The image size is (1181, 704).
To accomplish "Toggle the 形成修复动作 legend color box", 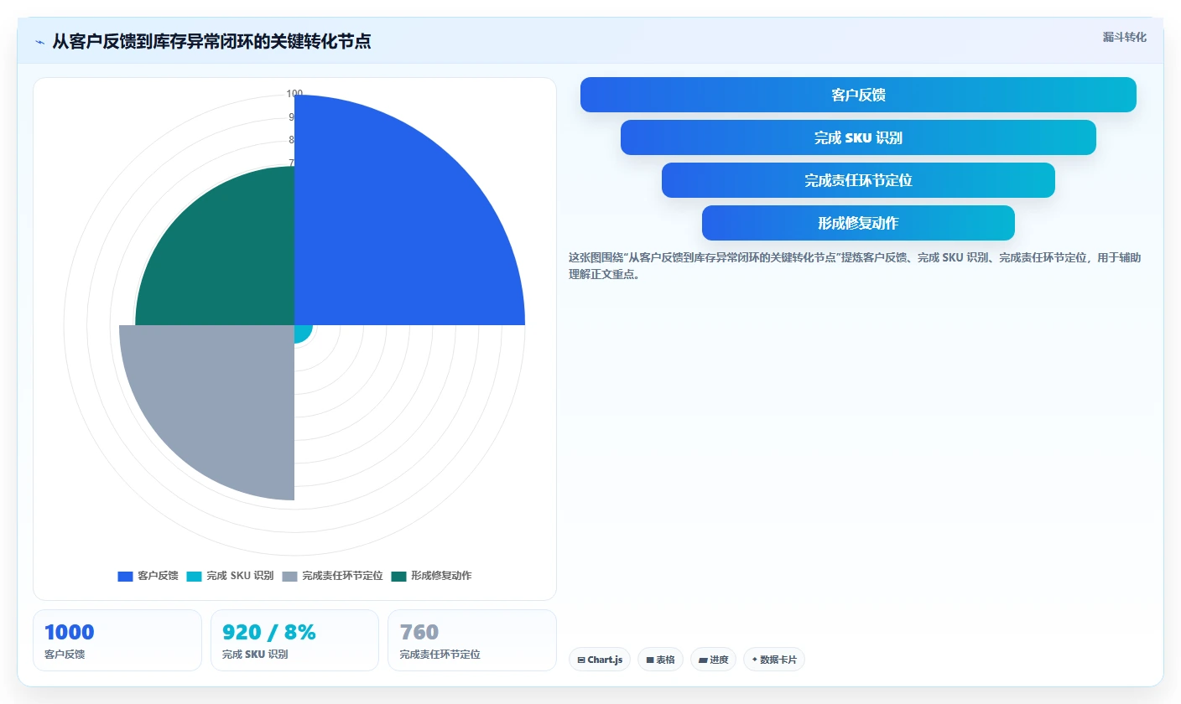I will [398, 576].
